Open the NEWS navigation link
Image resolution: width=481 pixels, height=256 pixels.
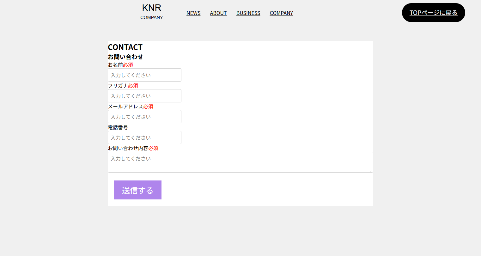coord(193,13)
